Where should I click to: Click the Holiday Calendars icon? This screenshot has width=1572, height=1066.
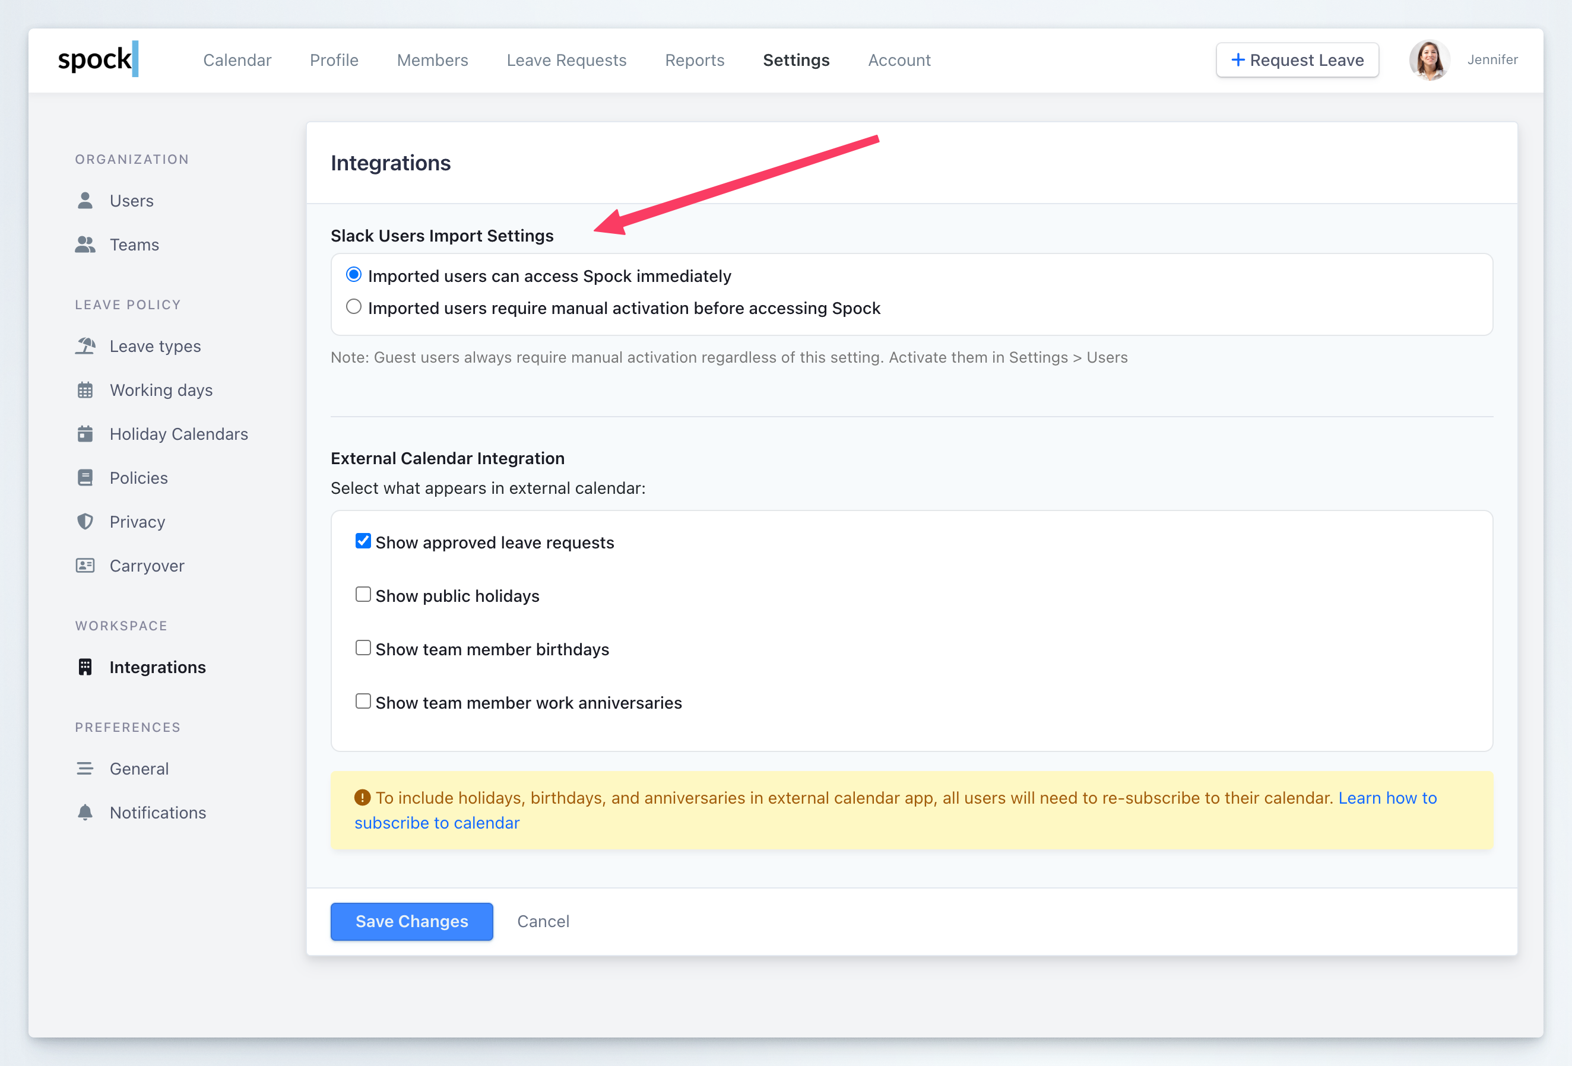pyautogui.click(x=85, y=434)
